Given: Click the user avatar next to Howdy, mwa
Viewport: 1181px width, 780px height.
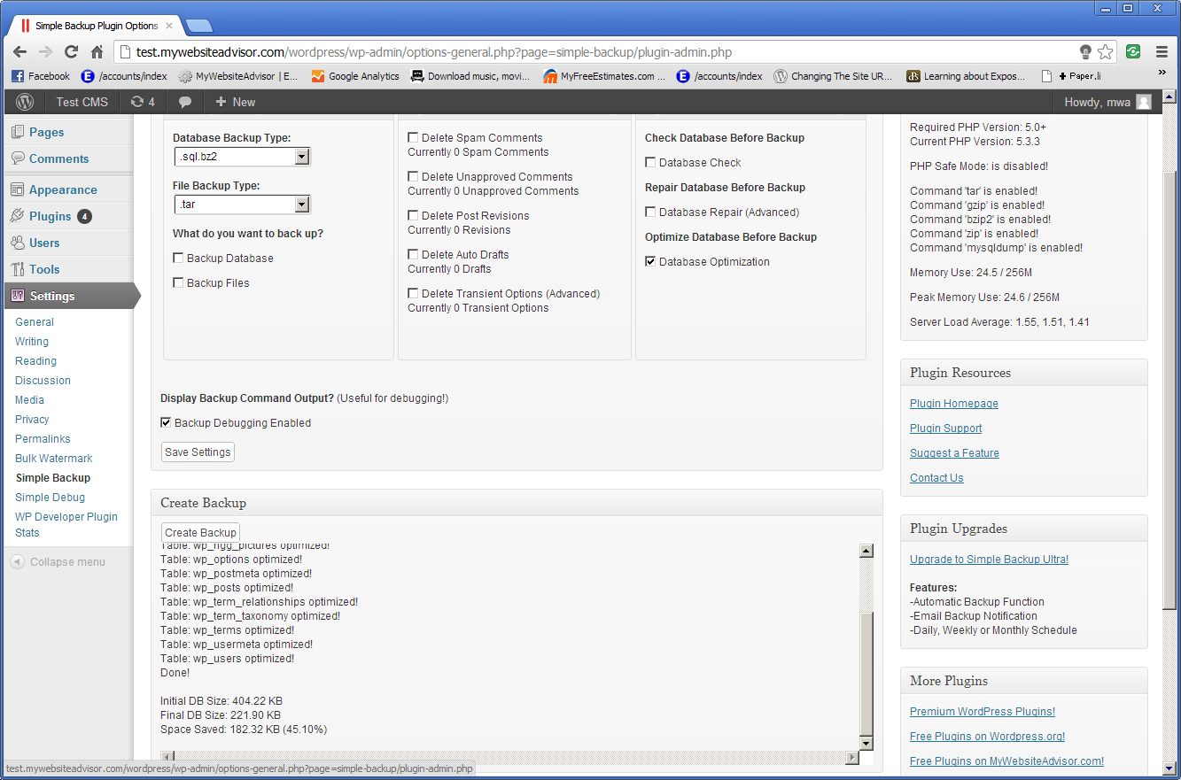Looking at the screenshot, I should click(1144, 102).
